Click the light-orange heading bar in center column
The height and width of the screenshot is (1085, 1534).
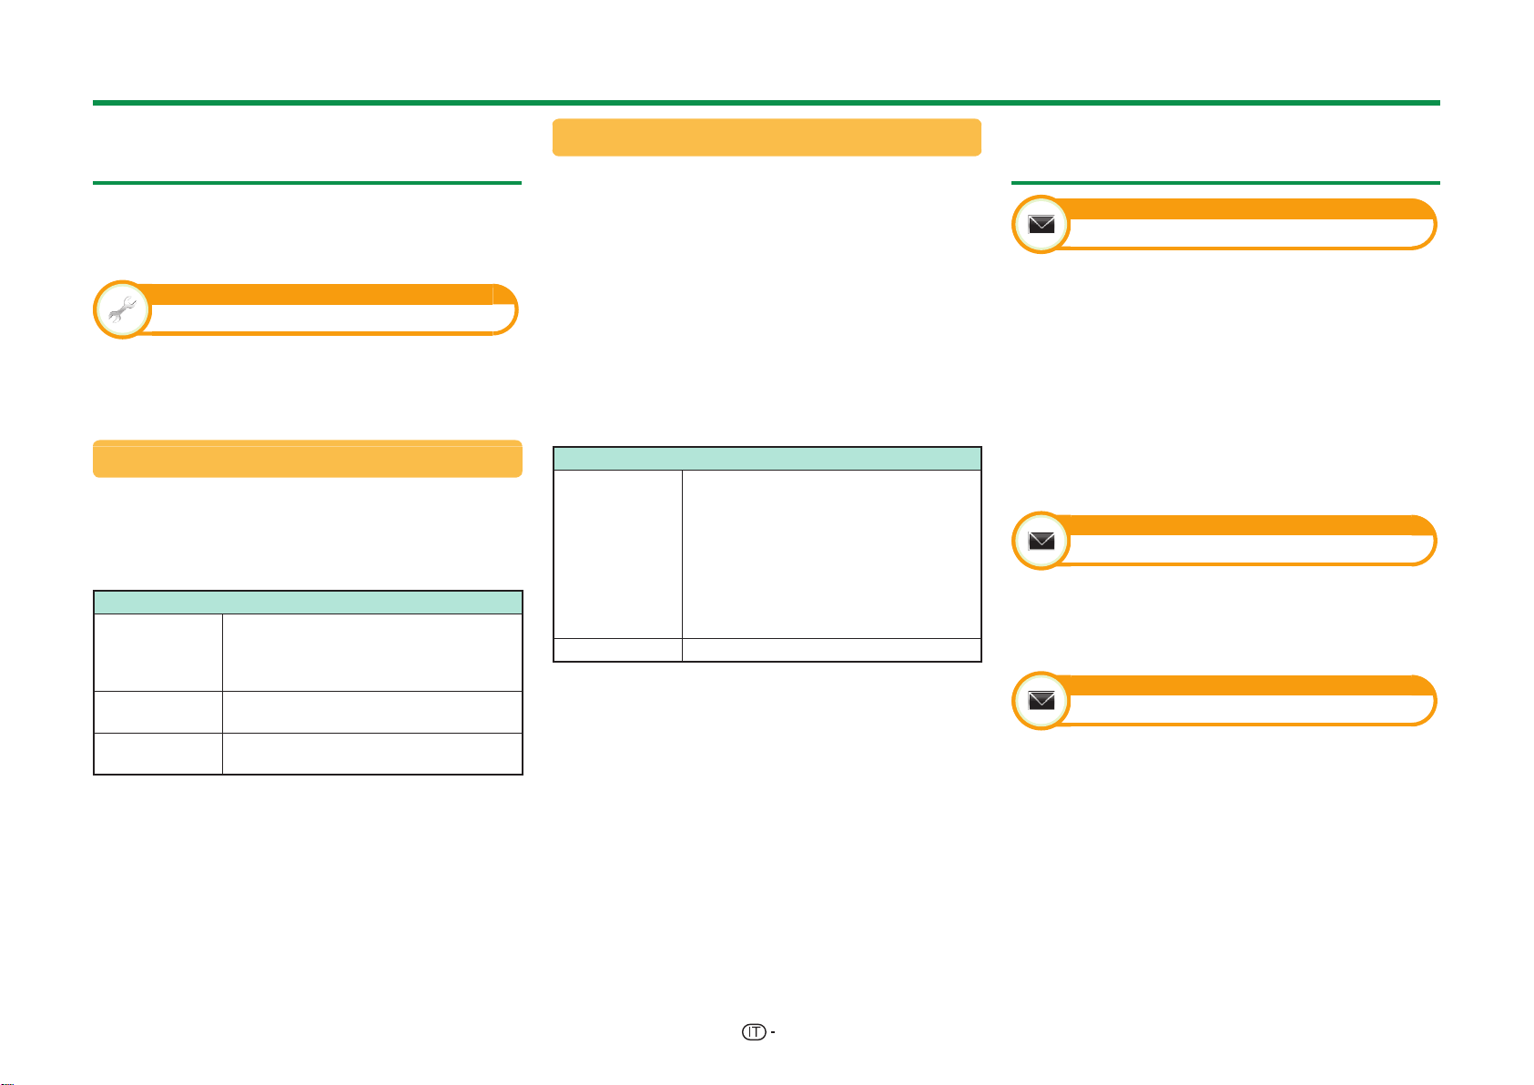coord(767,137)
